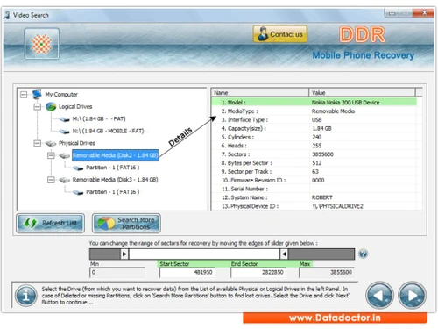The image size is (438, 329).
Task: Select the N:\ (1.84 GB - MOBILE - FAT) drive
Action: [x=108, y=131]
